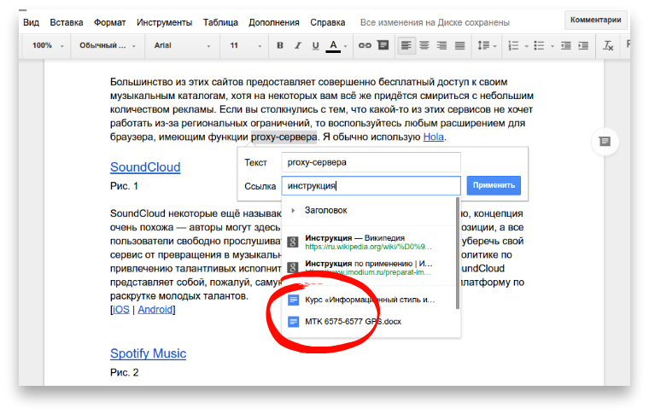Select the Инструкция — Википедия suggestion
649x414 pixels.
368,242
